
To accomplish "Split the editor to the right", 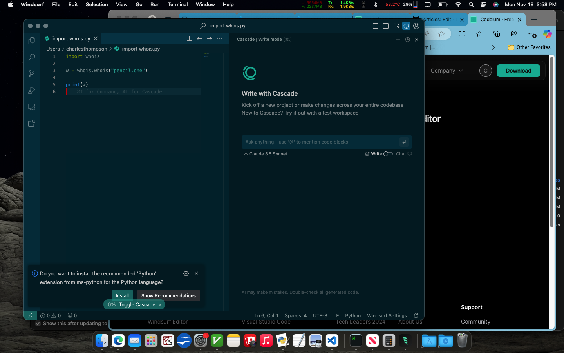I will (x=189, y=38).
